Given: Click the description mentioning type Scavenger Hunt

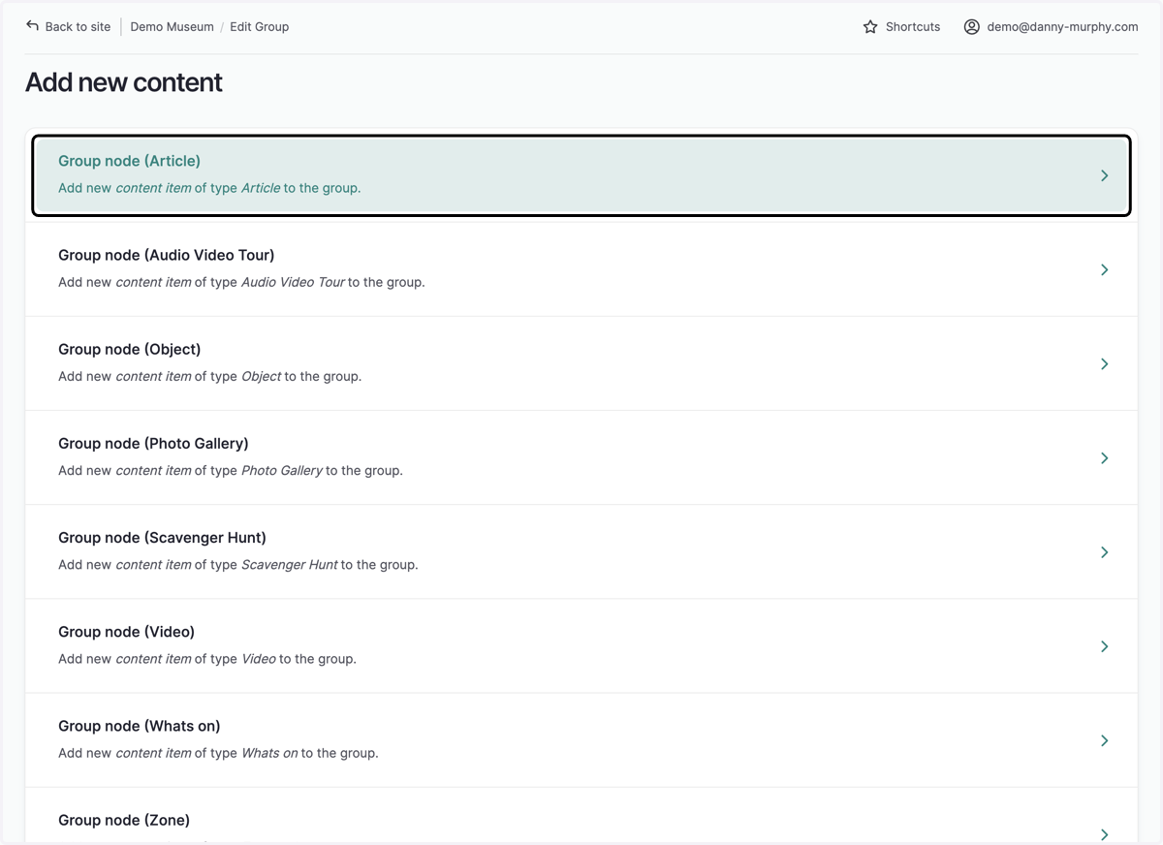Looking at the screenshot, I should [238, 564].
